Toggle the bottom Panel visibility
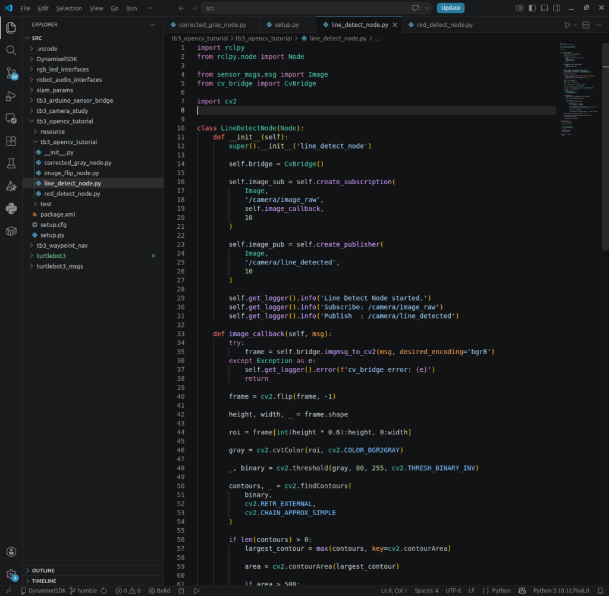The image size is (609, 596). (544, 8)
